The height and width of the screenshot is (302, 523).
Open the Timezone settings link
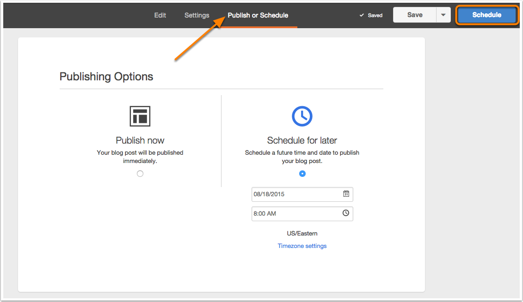pyautogui.click(x=302, y=246)
